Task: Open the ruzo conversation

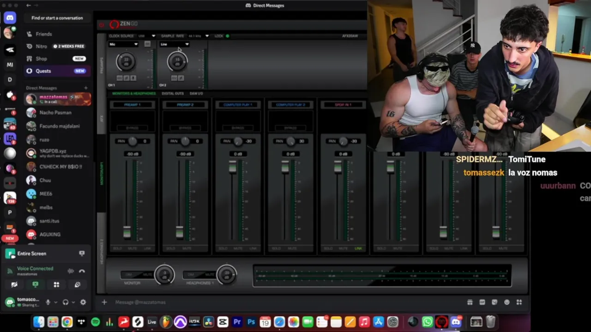Action: (57, 140)
